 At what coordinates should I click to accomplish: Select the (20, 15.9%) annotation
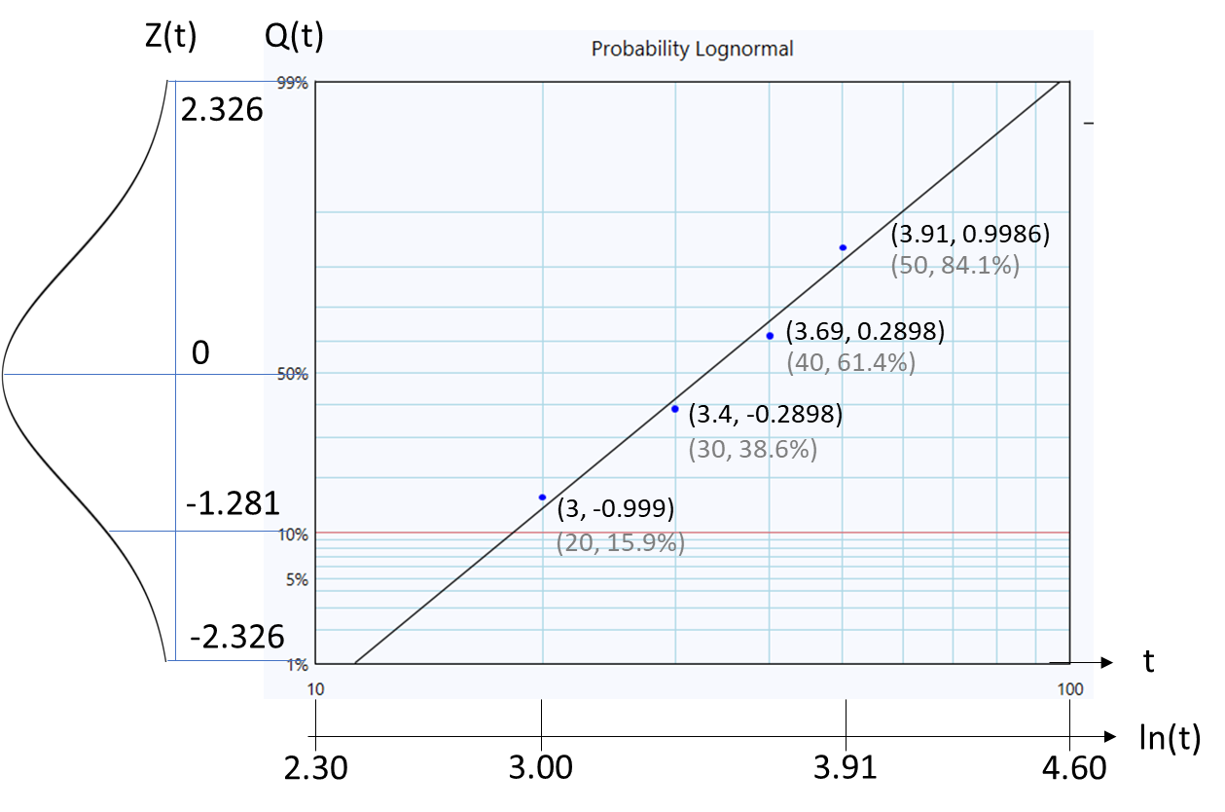point(620,543)
